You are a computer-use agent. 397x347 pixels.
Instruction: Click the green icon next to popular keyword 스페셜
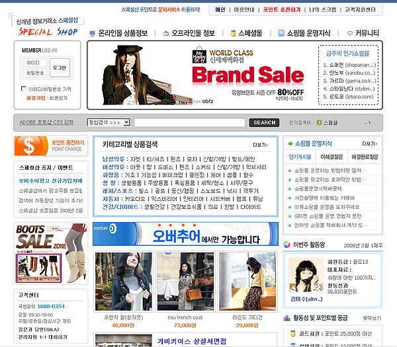320,122
